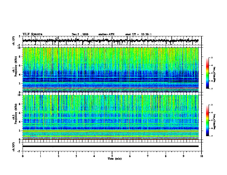The width and height of the screenshot is (227, 175).
Task: Click time axis tick label "7"
Action: 148,156
